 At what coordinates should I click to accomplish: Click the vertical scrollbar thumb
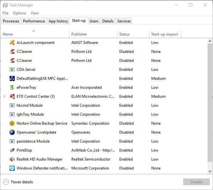pos(210,103)
